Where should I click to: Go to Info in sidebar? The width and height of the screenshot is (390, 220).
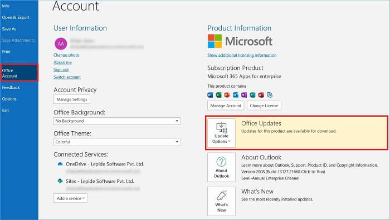(6, 6)
